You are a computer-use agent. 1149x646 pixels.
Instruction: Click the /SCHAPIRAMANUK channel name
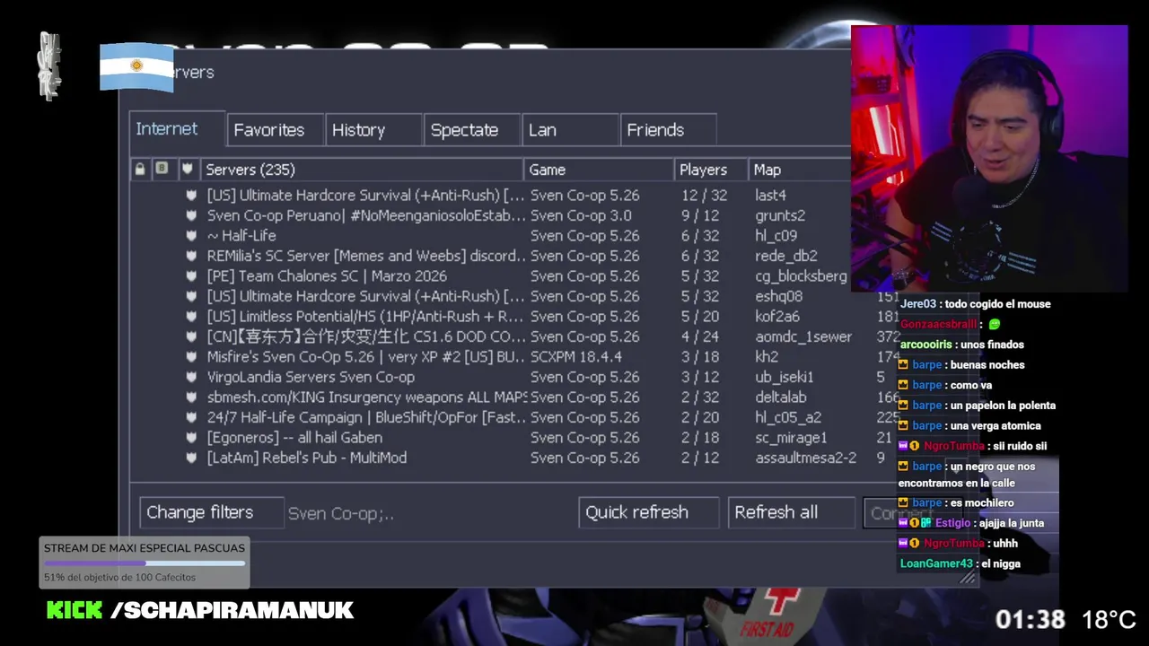click(x=232, y=611)
